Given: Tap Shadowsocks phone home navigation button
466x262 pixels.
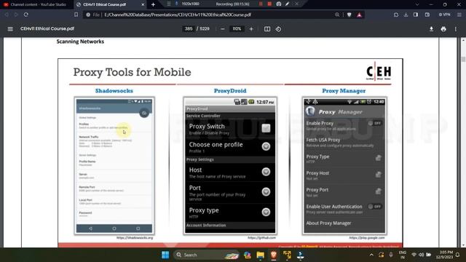Looking at the screenshot, I should pos(114,229).
